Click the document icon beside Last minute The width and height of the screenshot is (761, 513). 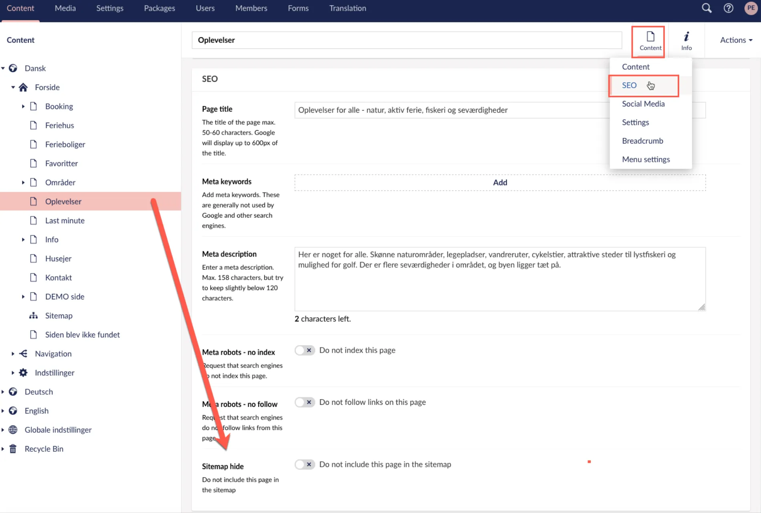pos(34,220)
